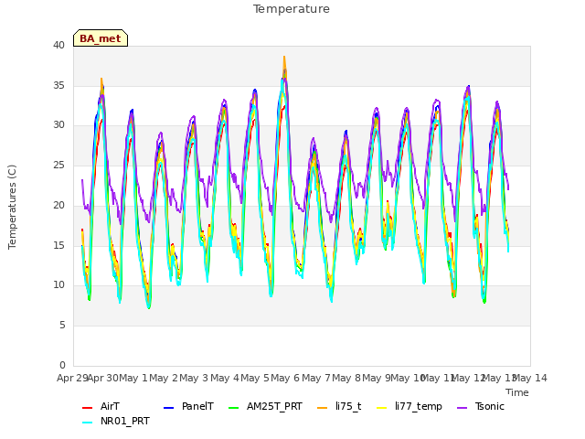Click the May 3 x-axis tick label
The image size is (585, 439).
(x=194, y=378)
